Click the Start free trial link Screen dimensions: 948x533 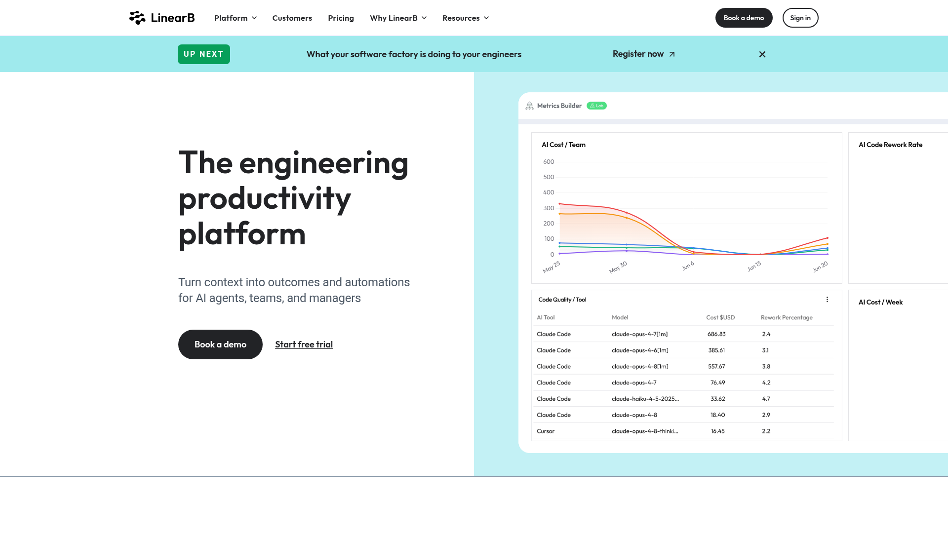tap(304, 344)
